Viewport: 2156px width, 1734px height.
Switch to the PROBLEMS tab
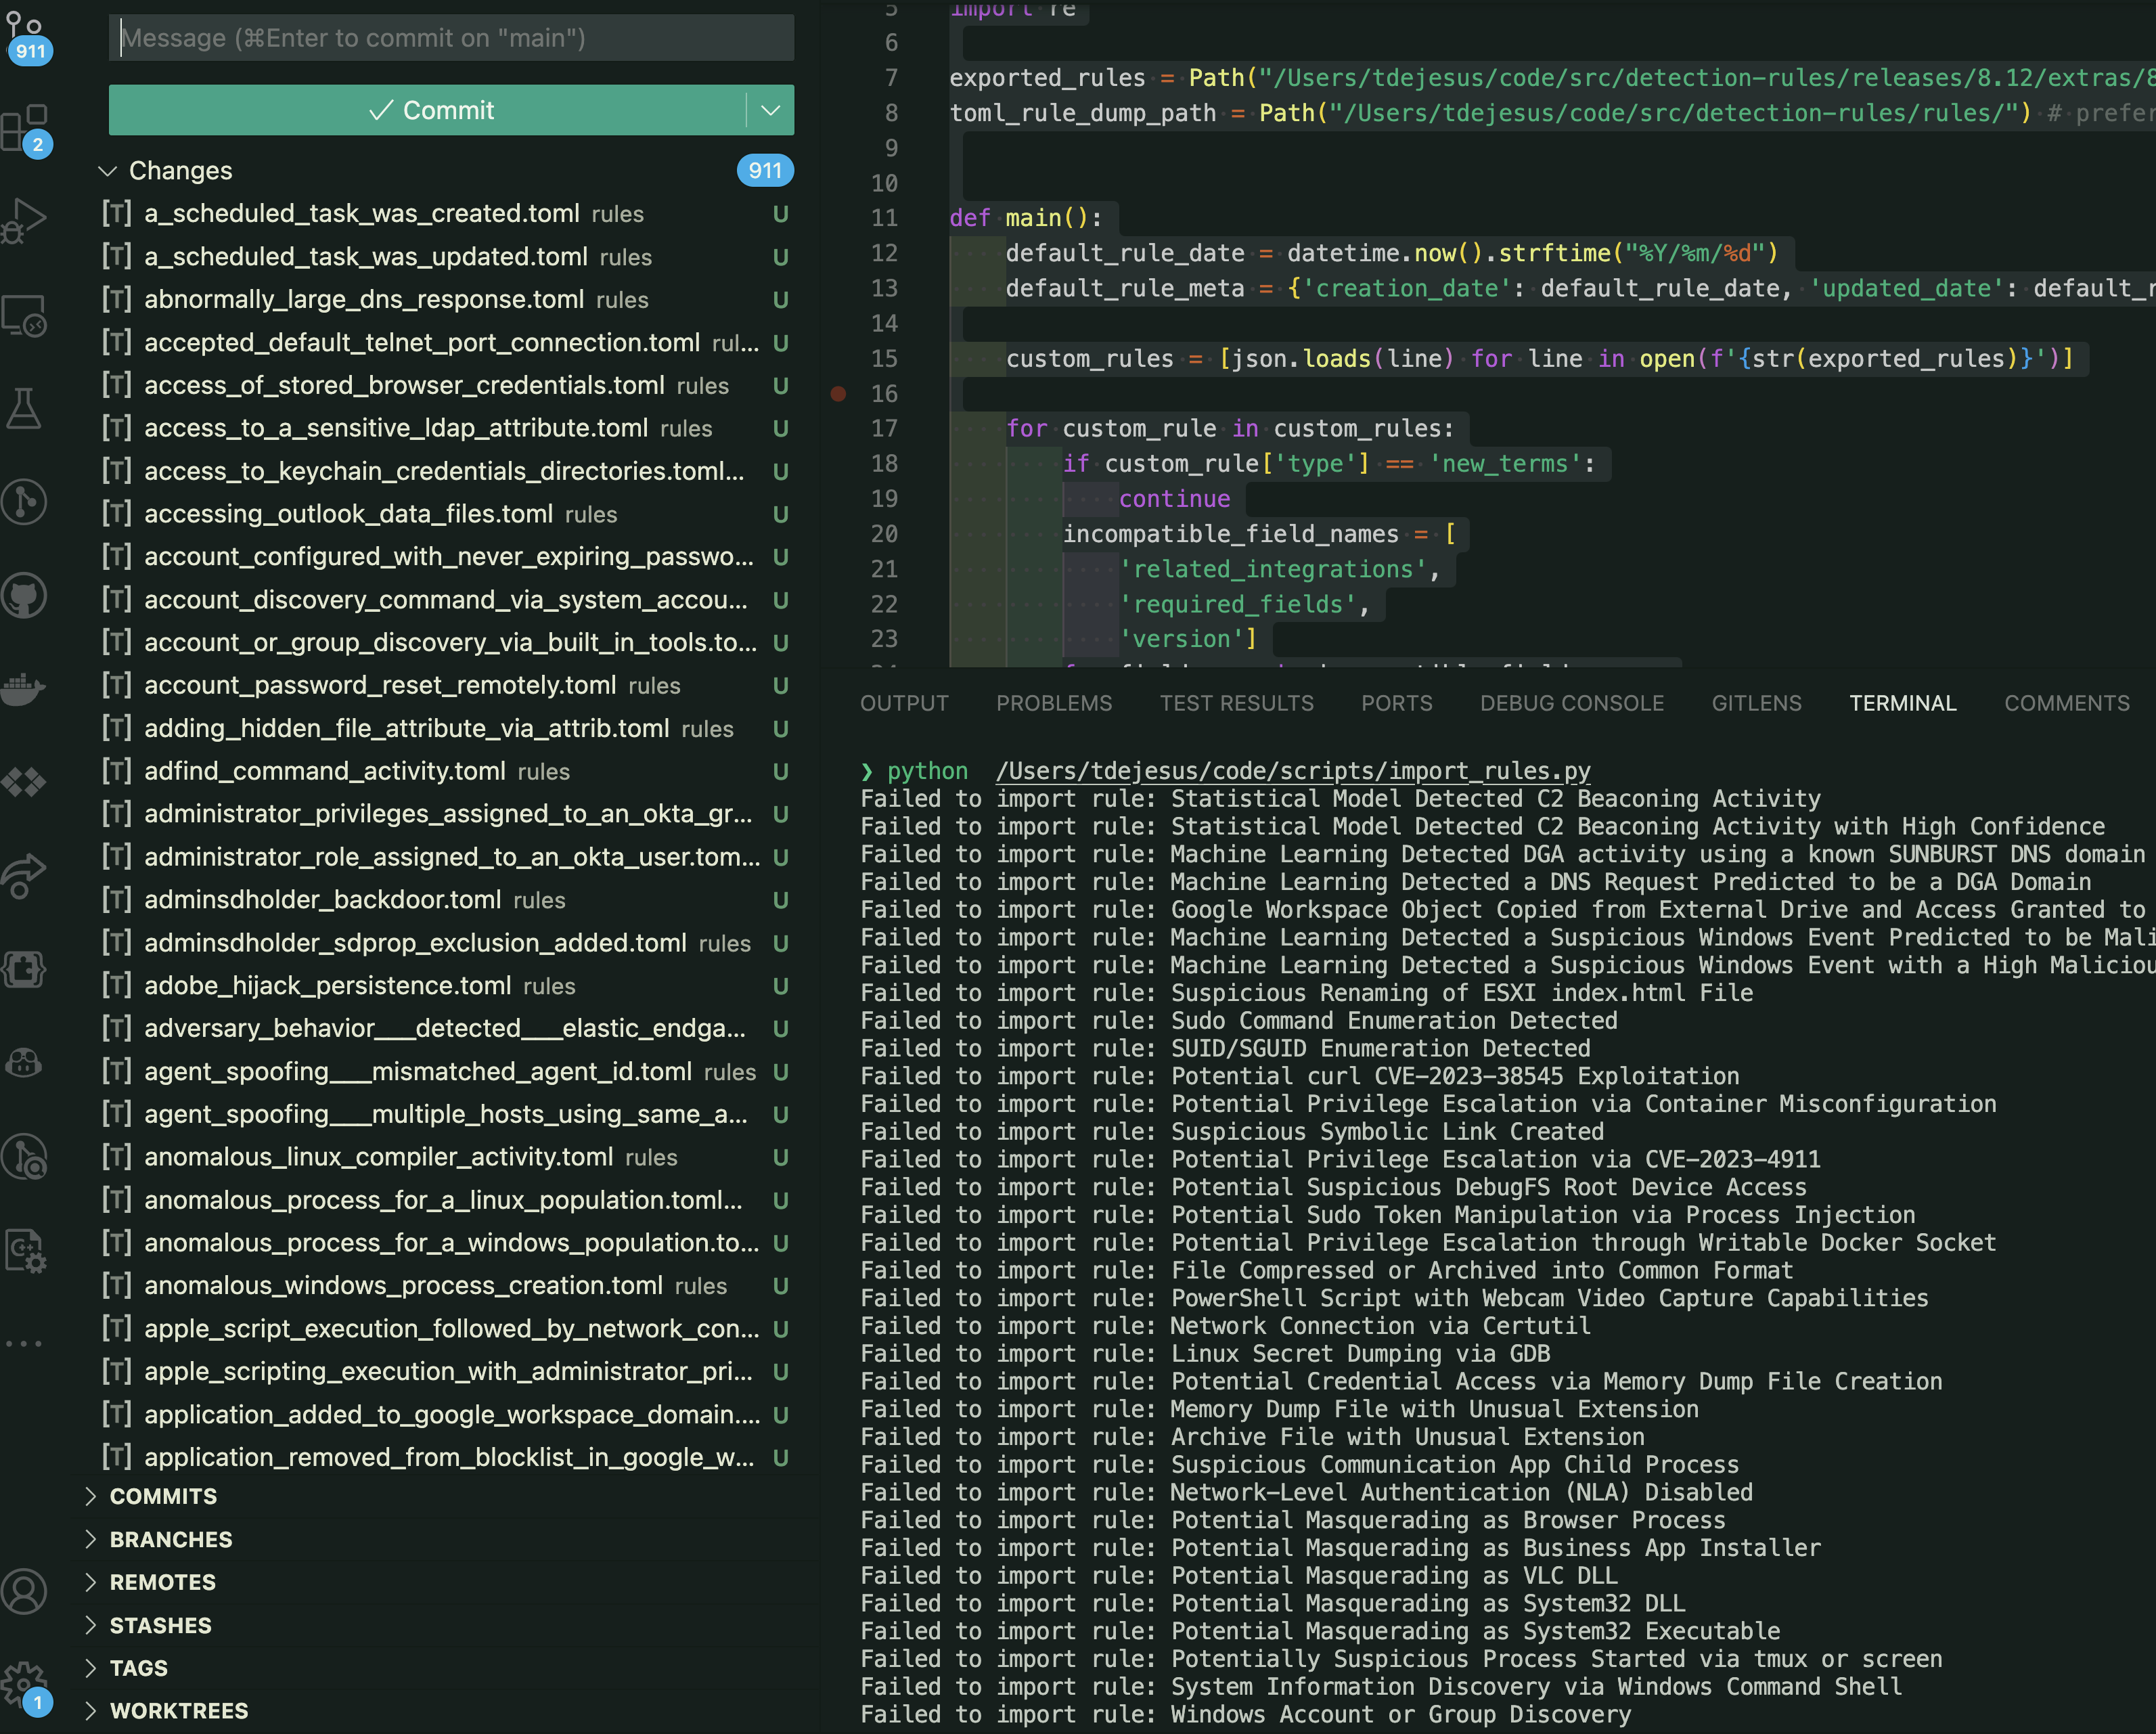point(1054,703)
